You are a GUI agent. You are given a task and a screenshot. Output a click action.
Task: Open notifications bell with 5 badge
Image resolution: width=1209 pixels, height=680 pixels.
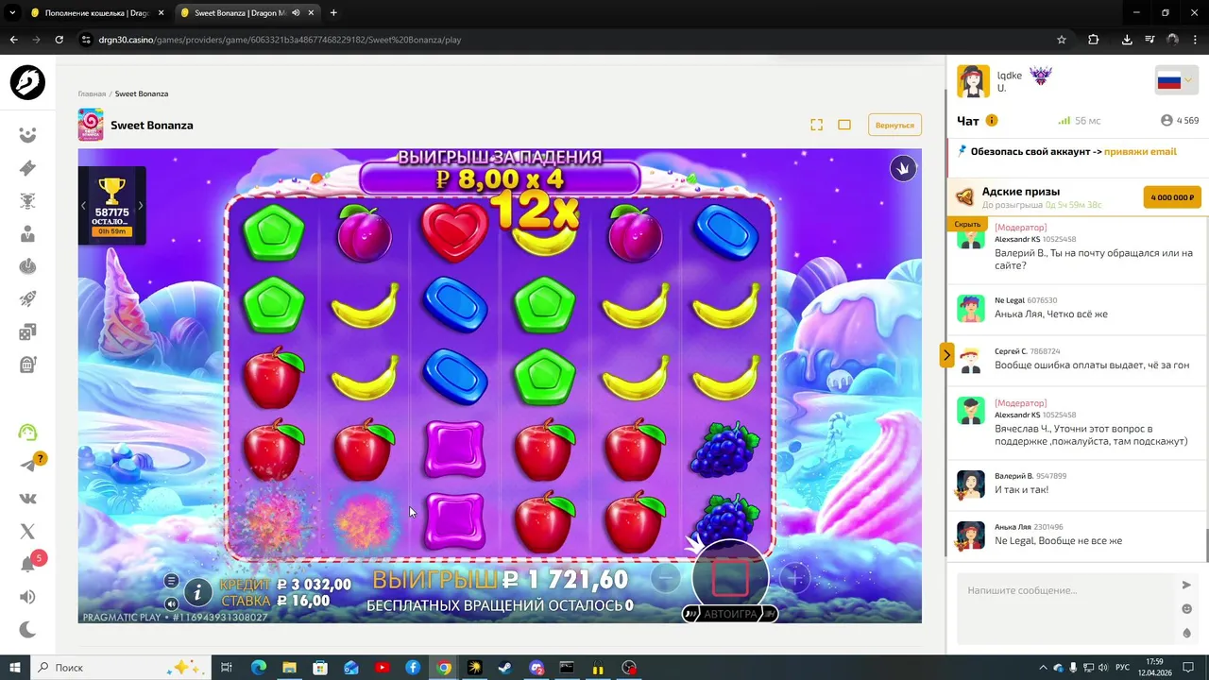click(x=28, y=564)
